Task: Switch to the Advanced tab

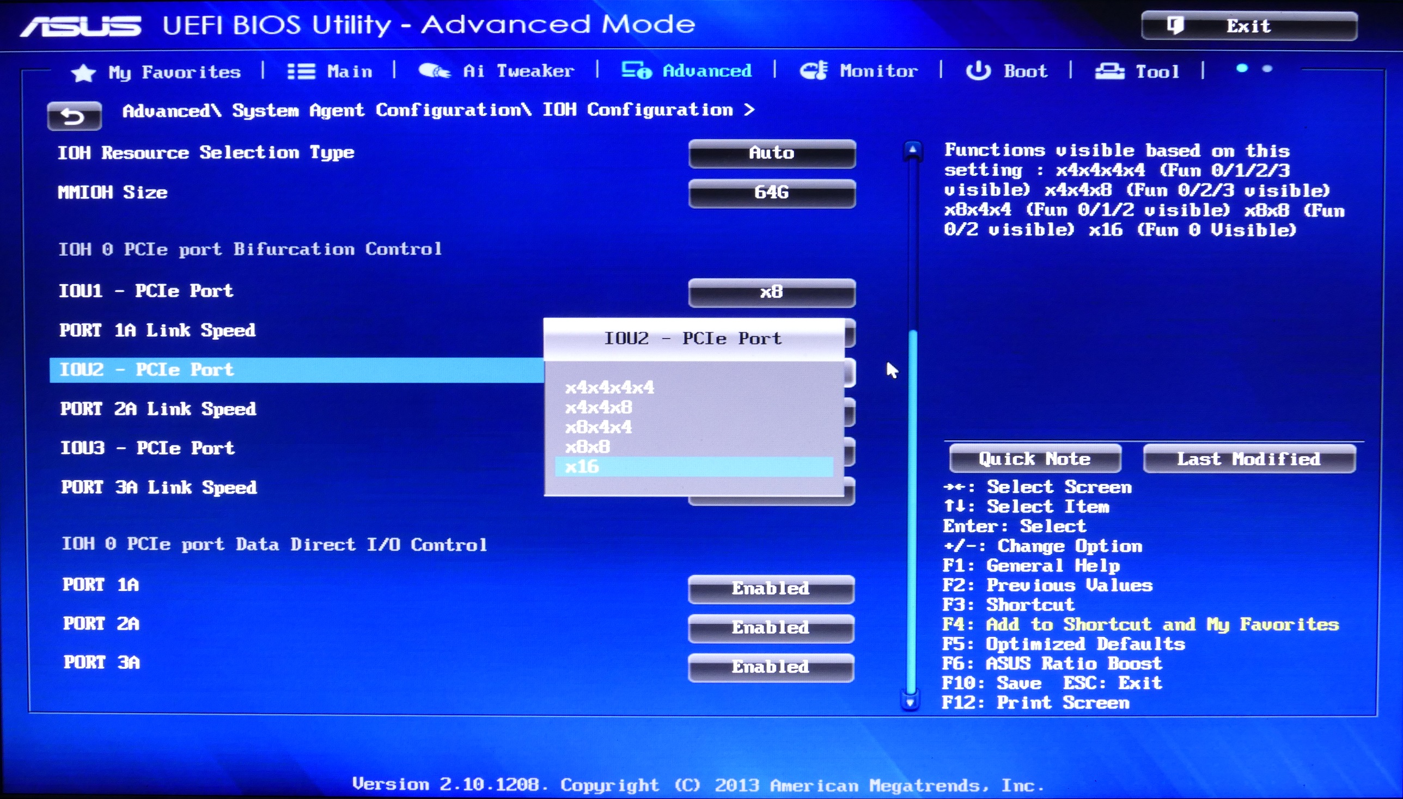Action: [x=686, y=70]
